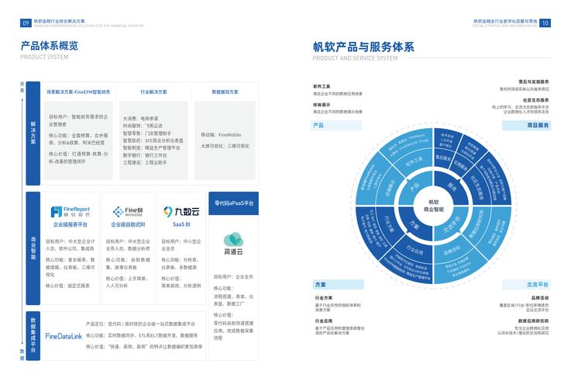
Task: Click the 社区生态服务 heading at top right
Action: click(x=536, y=100)
